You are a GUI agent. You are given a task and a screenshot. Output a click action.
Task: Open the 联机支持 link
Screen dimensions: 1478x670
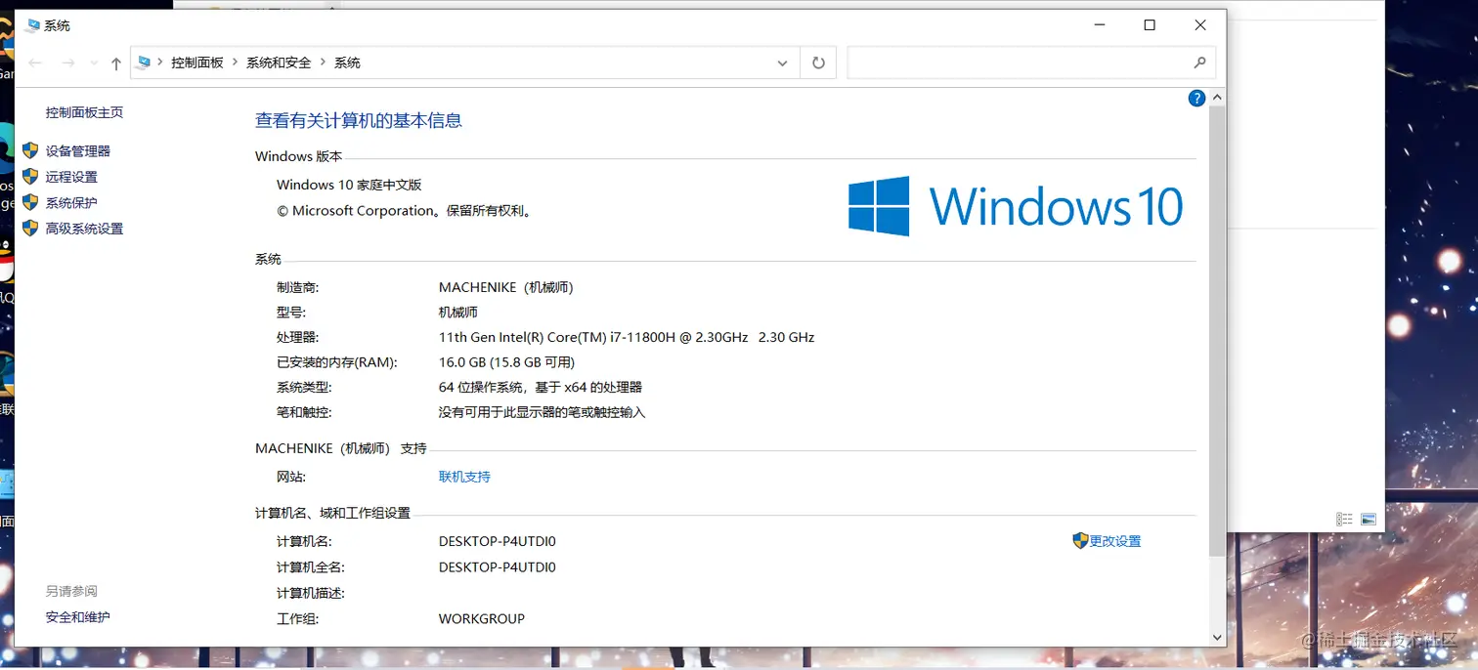click(463, 477)
